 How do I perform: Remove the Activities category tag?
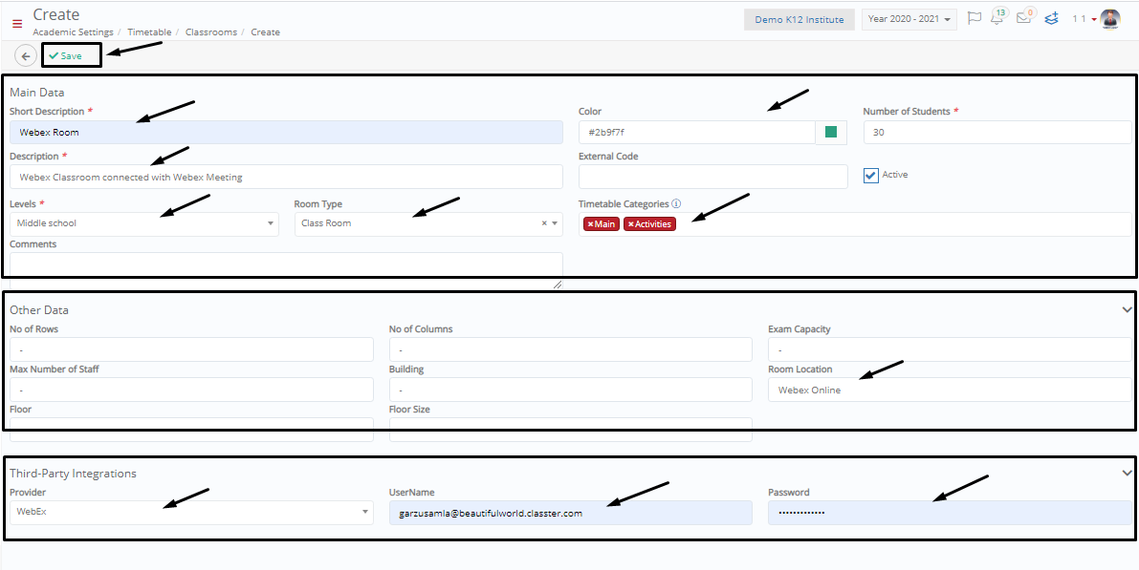630,224
